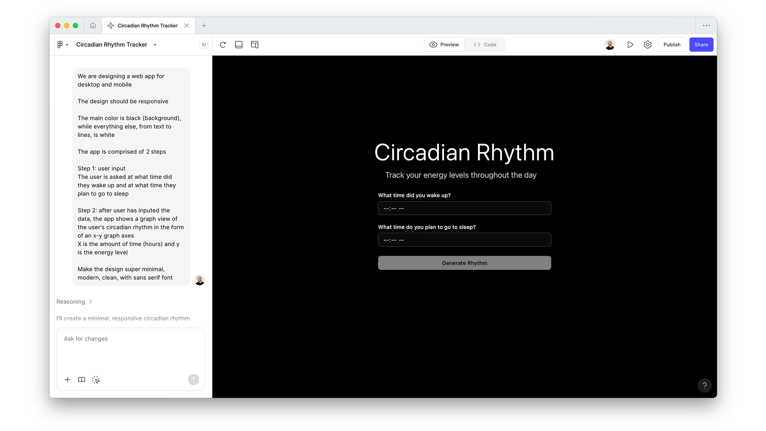Open the Figma main menu dropdown

(62, 45)
